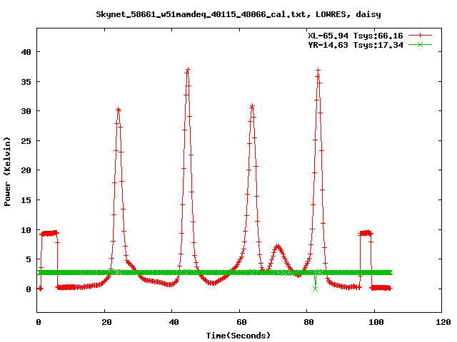Click the Time(Seconds) x-axis label

[x=238, y=336]
